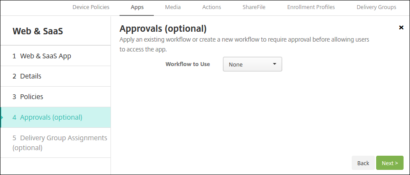Click the Back button
Viewport: 410px width, 175px height.
point(363,163)
